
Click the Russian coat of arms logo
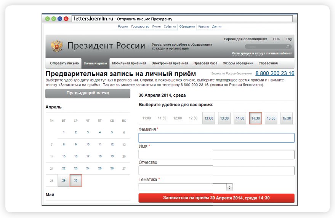(57, 46)
